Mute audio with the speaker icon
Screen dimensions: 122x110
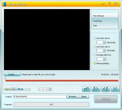19,89
